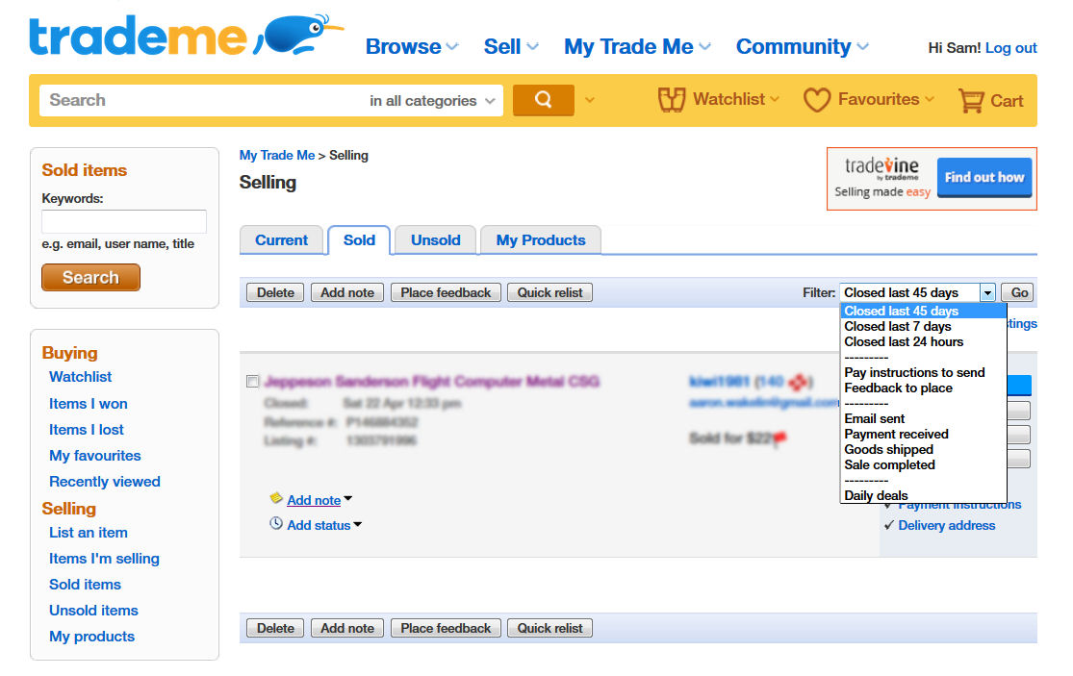Switch to the Unsold tab
The image size is (1073, 676).
[x=435, y=240]
